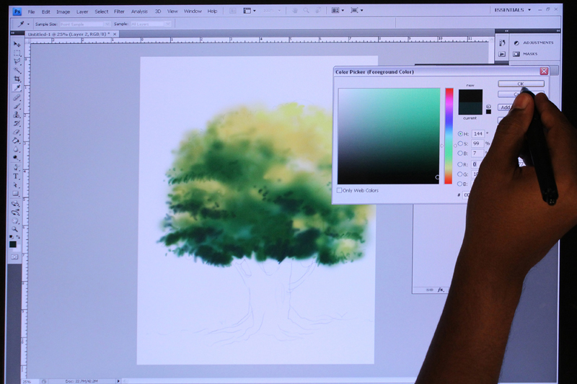Select the Crop tool
The height and width of the screenshot is (384, 577).
coord(17,79)
